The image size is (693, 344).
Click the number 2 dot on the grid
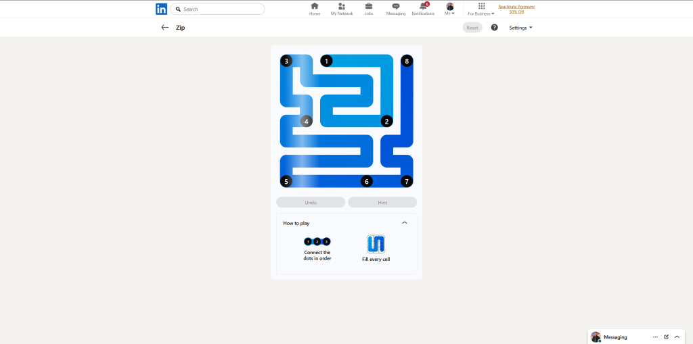[386, 121]
